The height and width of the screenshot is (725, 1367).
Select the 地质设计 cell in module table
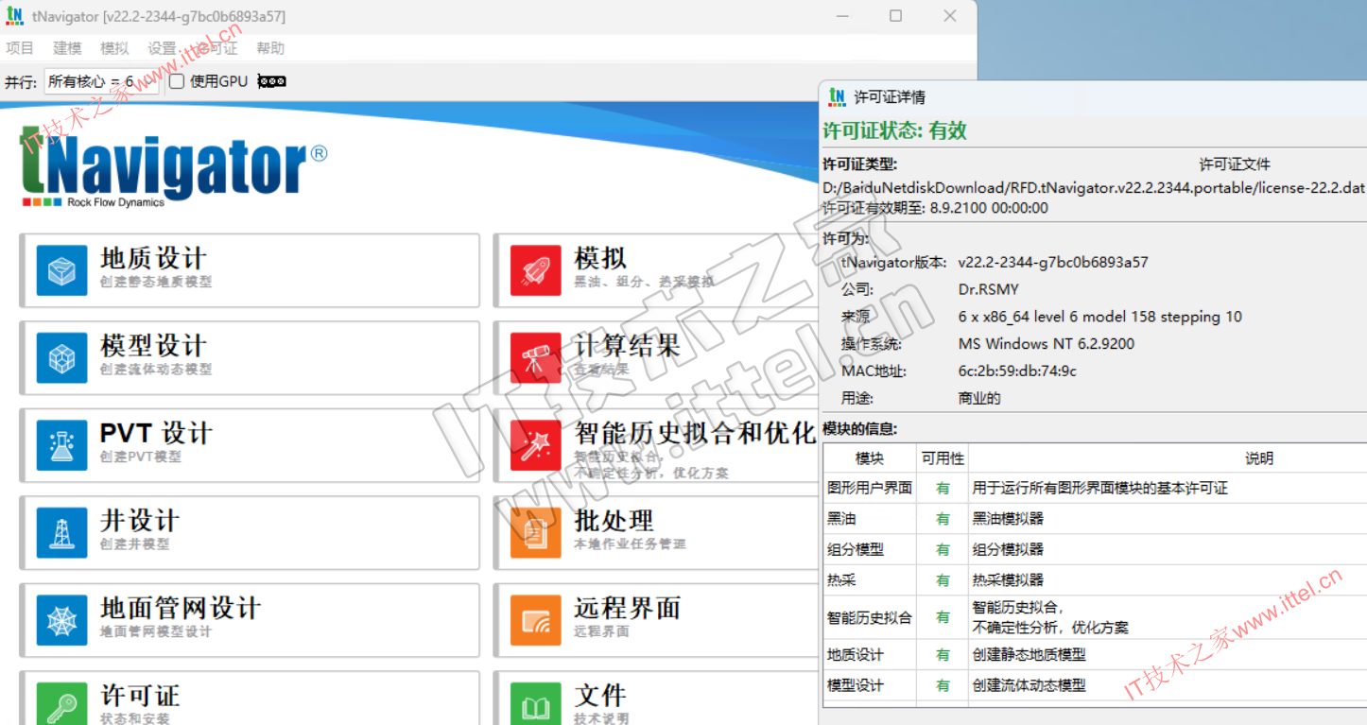point(870,654)
